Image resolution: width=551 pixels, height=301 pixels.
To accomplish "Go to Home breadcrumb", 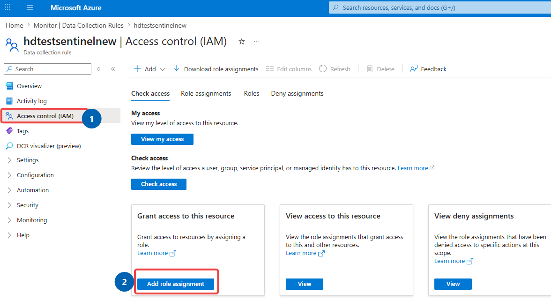I will click(x=15, y=25).
